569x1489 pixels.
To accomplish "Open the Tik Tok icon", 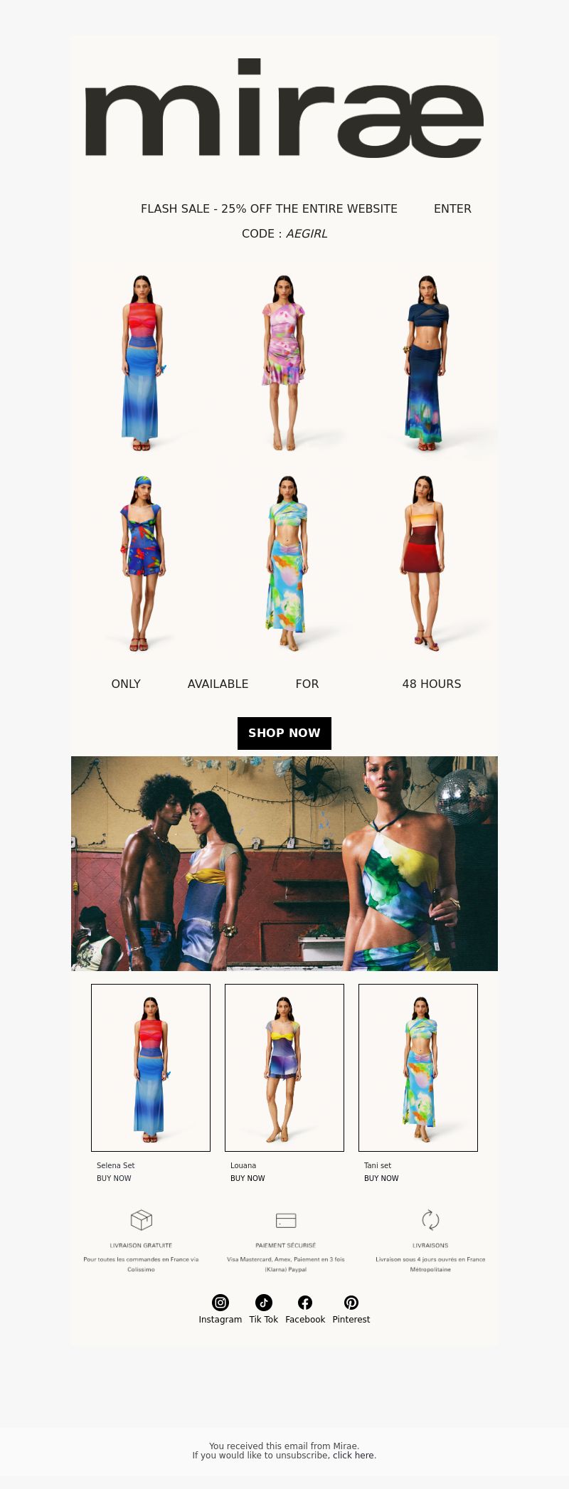I will [264, 1303].
